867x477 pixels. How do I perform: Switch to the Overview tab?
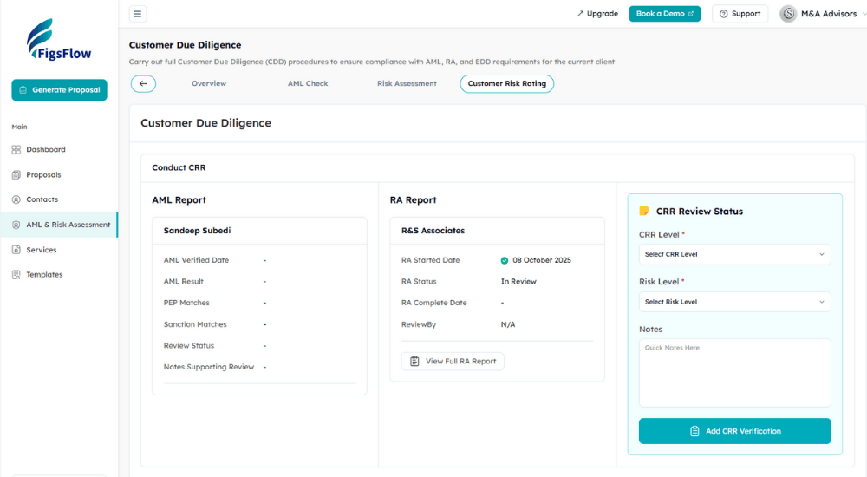pyautogui.click(x=209, y=83)
